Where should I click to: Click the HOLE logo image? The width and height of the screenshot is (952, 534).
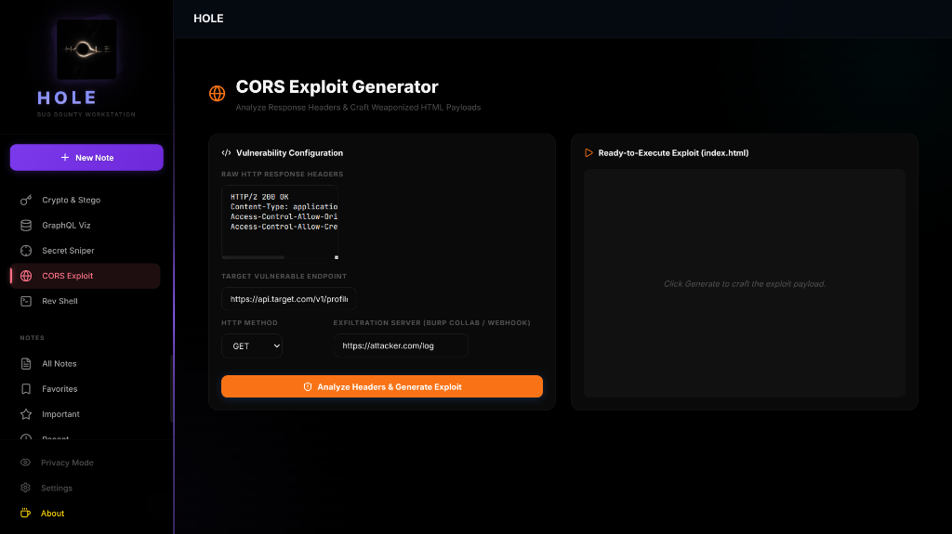[86, 49]
